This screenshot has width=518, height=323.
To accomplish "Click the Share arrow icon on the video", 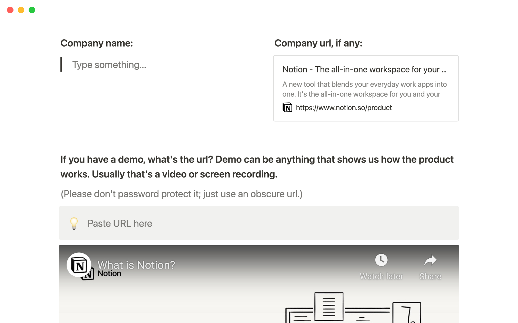I will (430, 260).
